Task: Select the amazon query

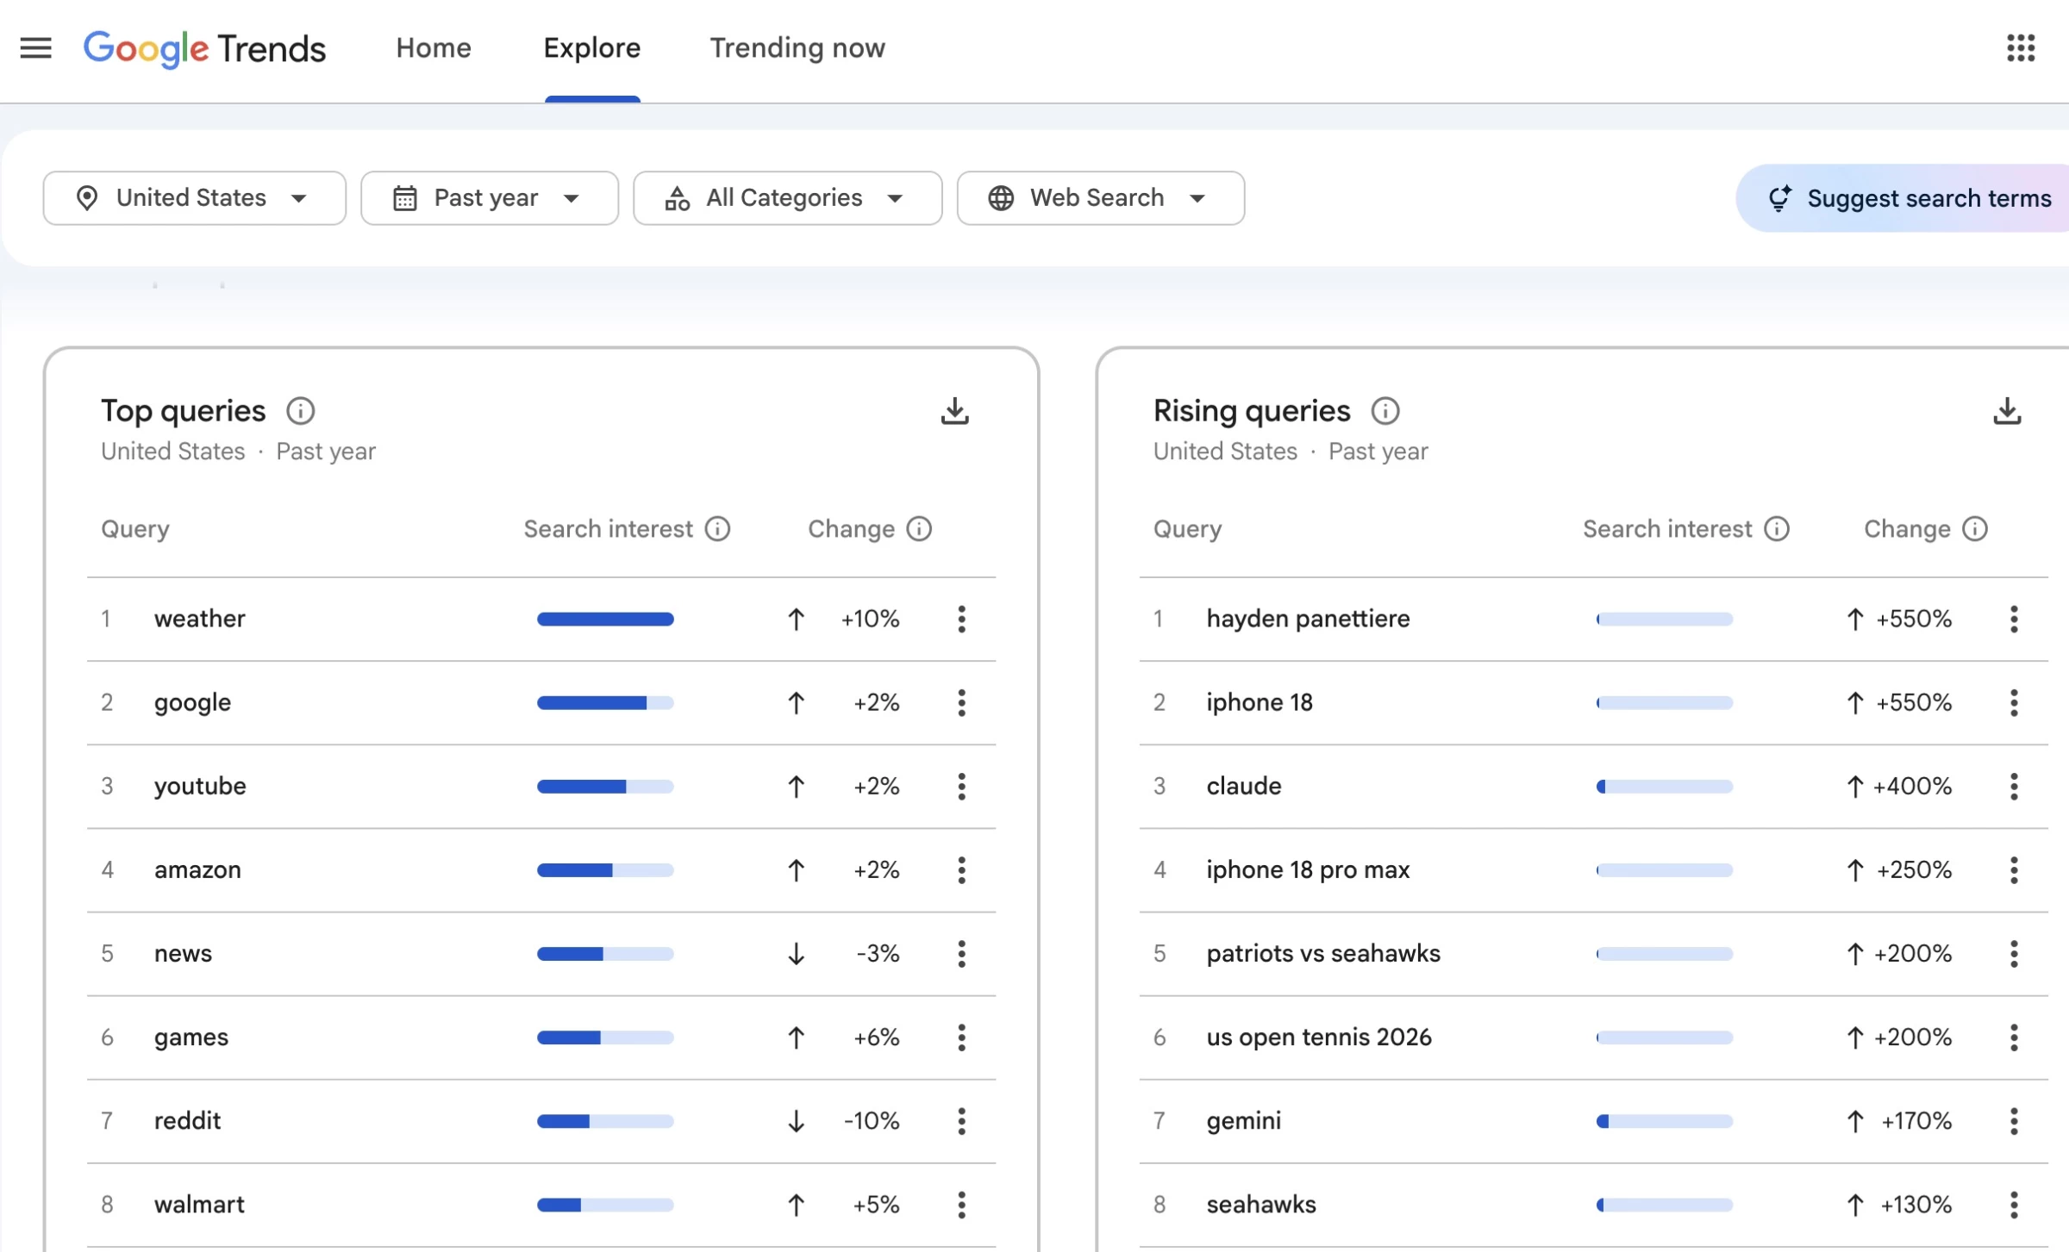Action: tap(197, 869)
